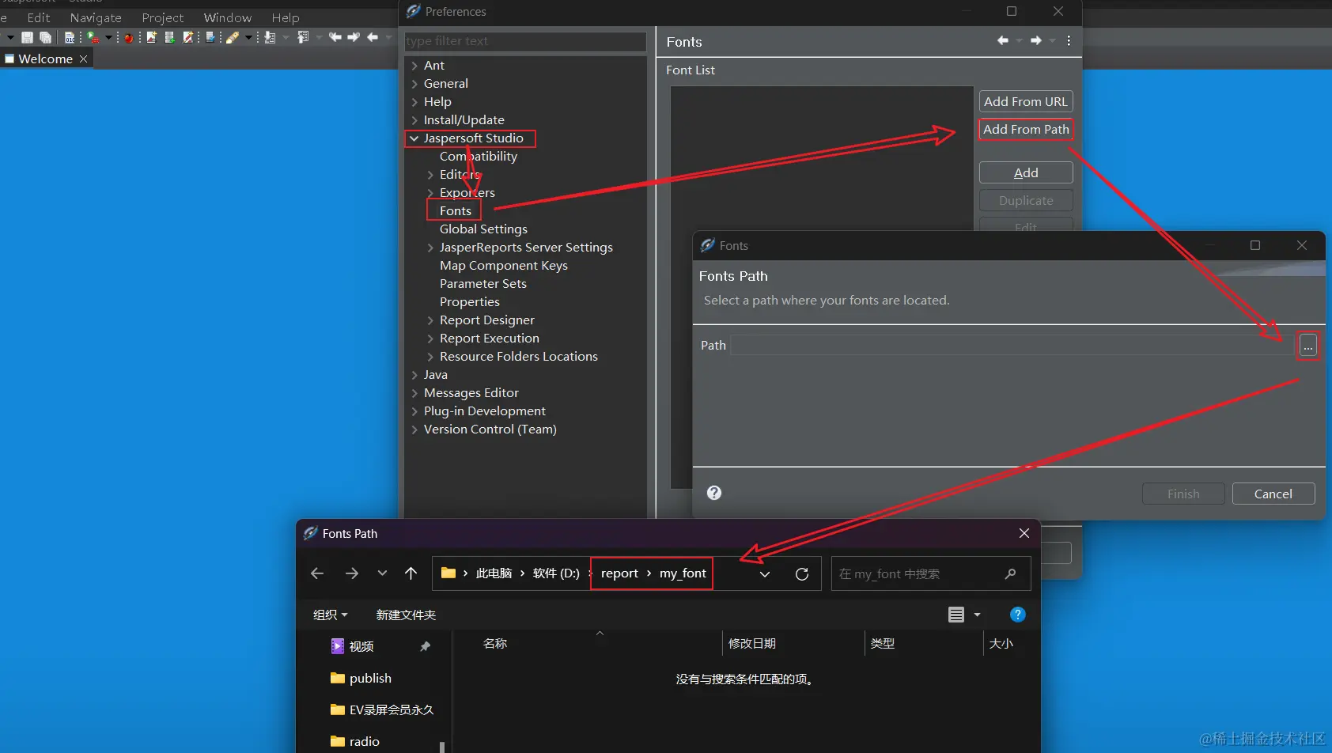1332x753 pixels.
Task: Click the blue help icon in file browser
Action: pyautogui.click(x=1018, y=615)
